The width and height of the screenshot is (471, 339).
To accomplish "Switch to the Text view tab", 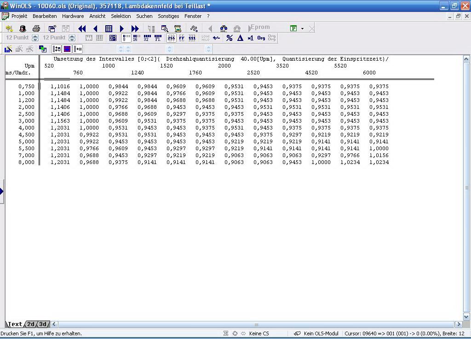I will (15, 324).
